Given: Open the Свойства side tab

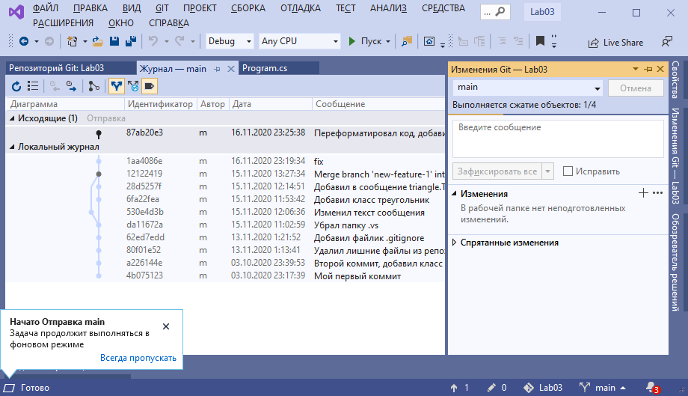Looking at the screenshot, I should point(676,80).
